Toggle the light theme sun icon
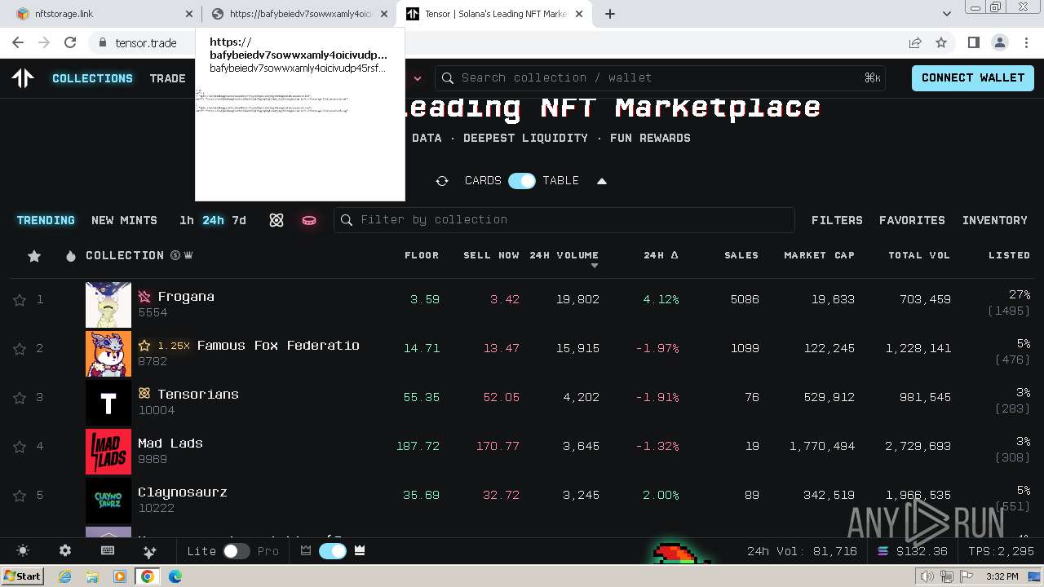 click(x=23, y=551)
